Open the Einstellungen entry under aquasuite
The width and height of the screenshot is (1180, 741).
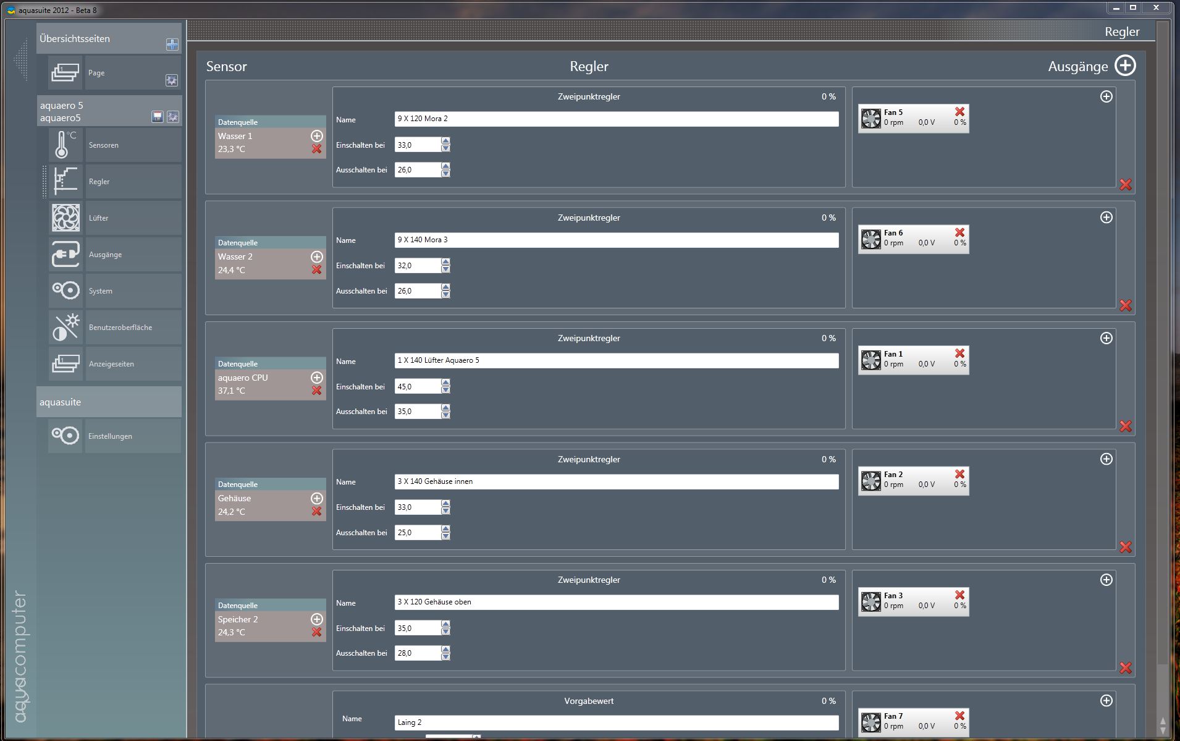[133, 436]
